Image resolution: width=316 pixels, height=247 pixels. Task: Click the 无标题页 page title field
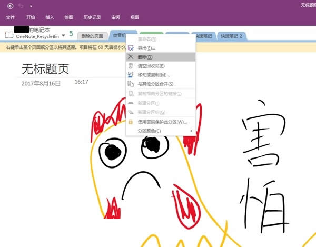point(45,70)
